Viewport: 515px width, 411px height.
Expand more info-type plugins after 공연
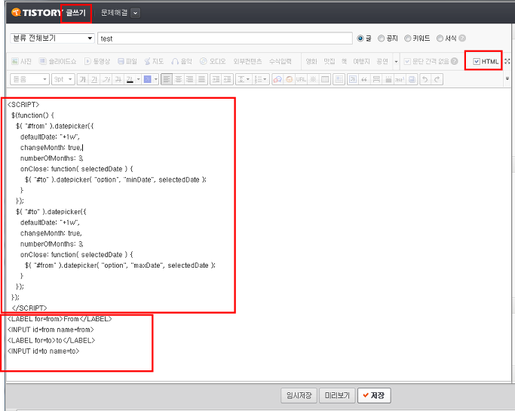396,61
